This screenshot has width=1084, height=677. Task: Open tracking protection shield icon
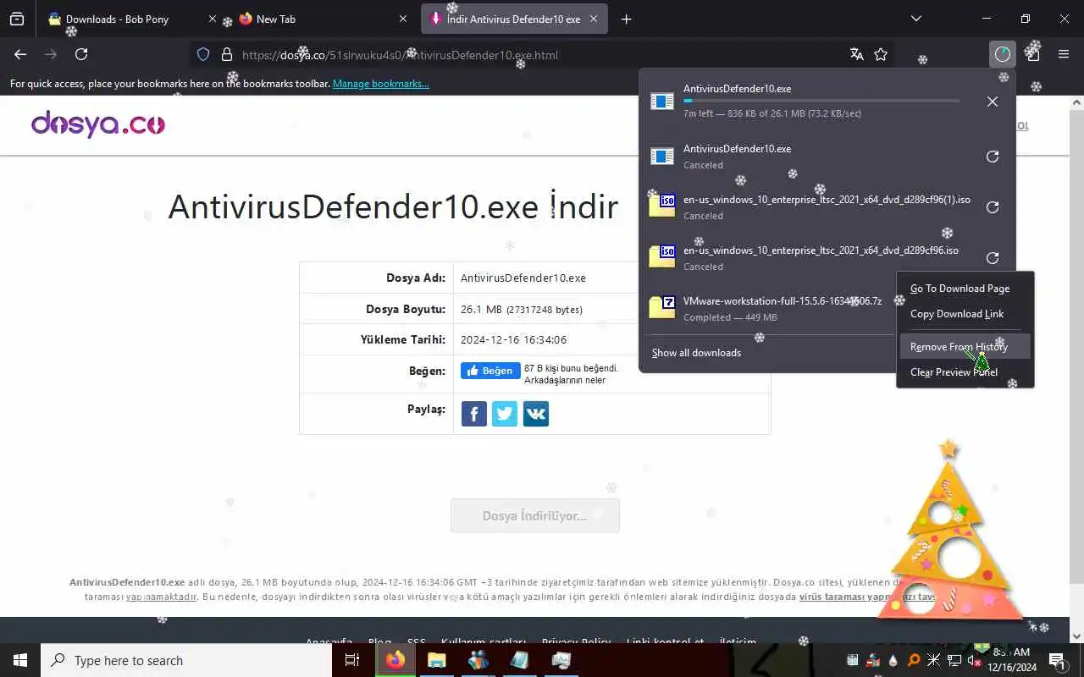[x=203, y=54]
